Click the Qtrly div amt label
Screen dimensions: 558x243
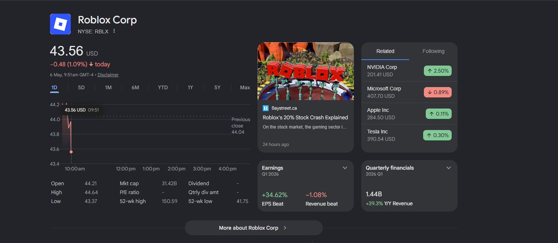click(203, 192)
